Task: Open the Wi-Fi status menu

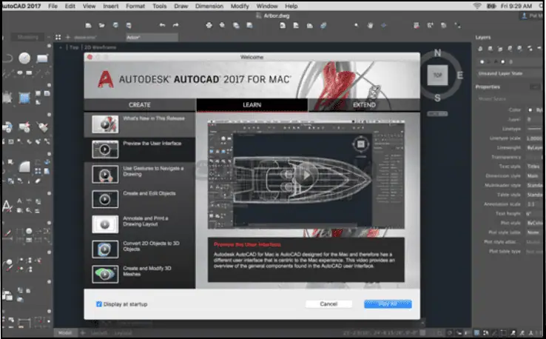Action: coord(479,6)
